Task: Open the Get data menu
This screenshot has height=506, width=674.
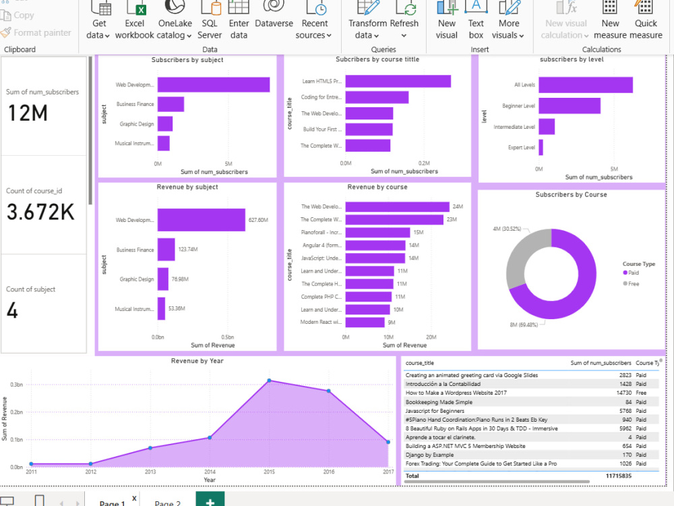Action: [99, 21]
